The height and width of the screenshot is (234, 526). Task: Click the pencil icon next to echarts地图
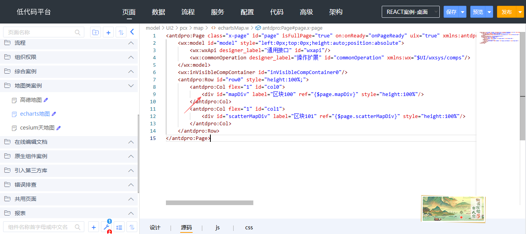[54, 114]
